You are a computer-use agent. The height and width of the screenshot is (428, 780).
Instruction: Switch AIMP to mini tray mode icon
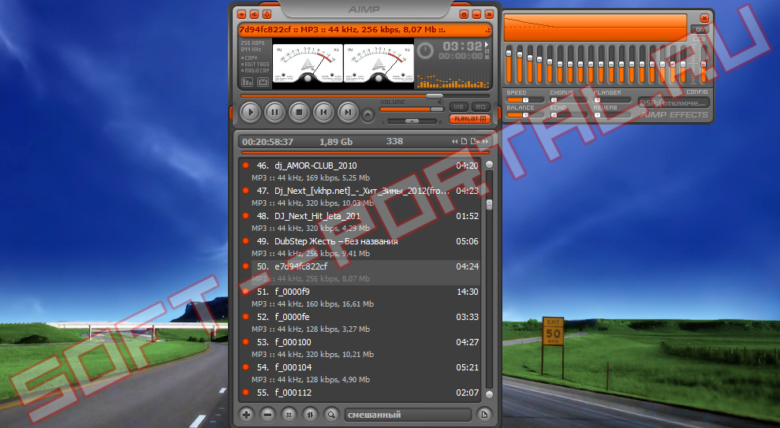pyautogui.click(x=464, y=14)
